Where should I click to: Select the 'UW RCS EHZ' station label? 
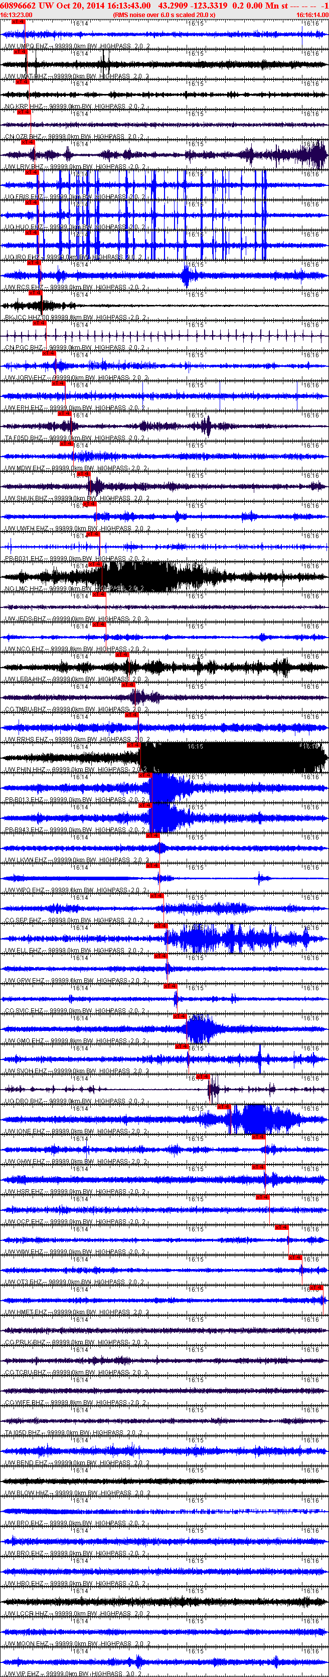(x=25, y=287)
